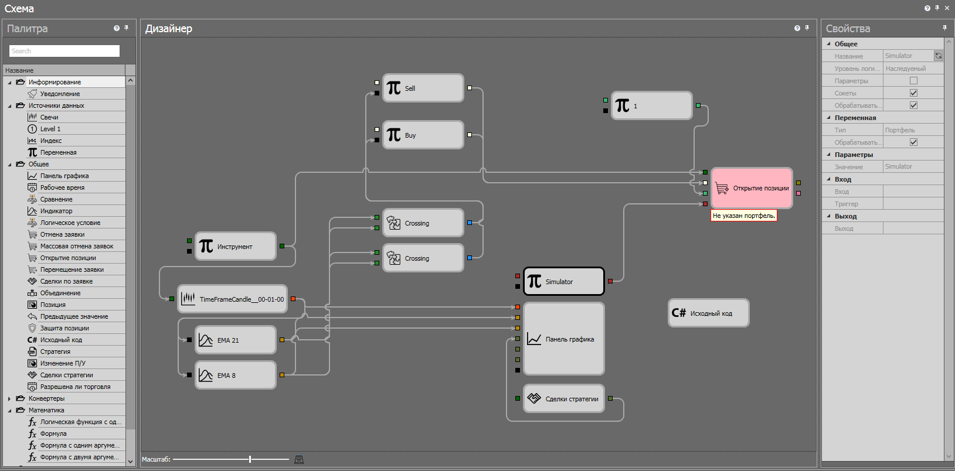Click the Открытие позиции cart icon on canvas
The image size is (955, 471).
point(722,188)
